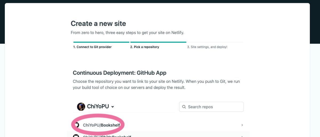
Task: Go to step 1 Connect to Git provider
Action: pyautogui.click(x=92, y=47)
